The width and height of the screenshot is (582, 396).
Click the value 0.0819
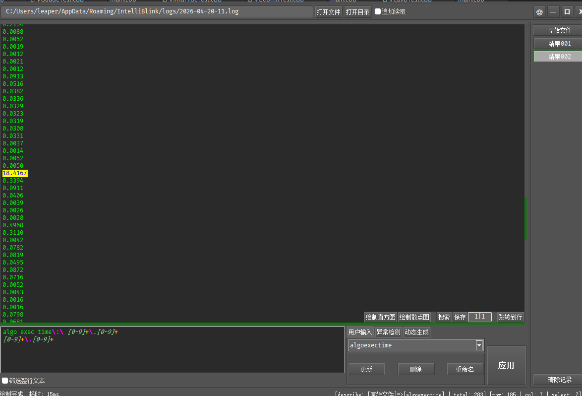13,255
